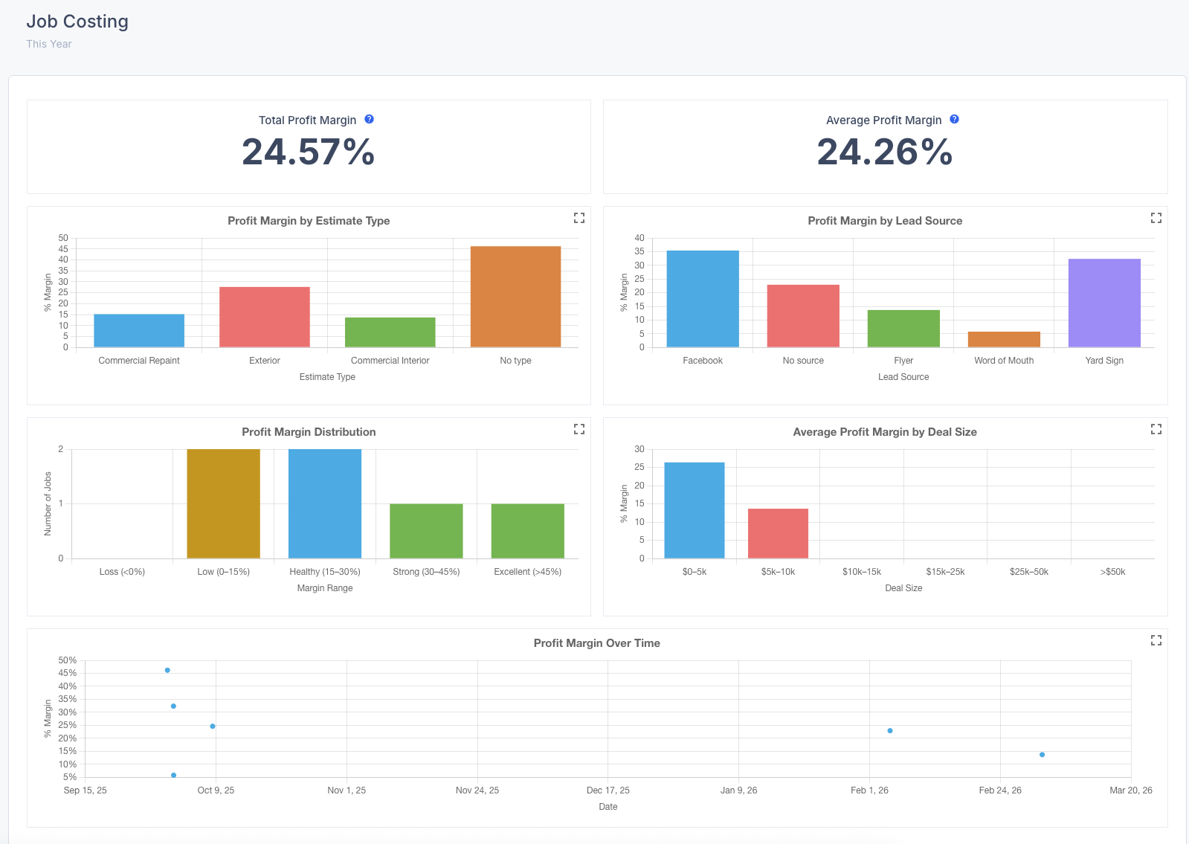This screenshot has height=844, width=1189.
Task: Click the green Flyer bar
Action: click(x=903, y=329)
